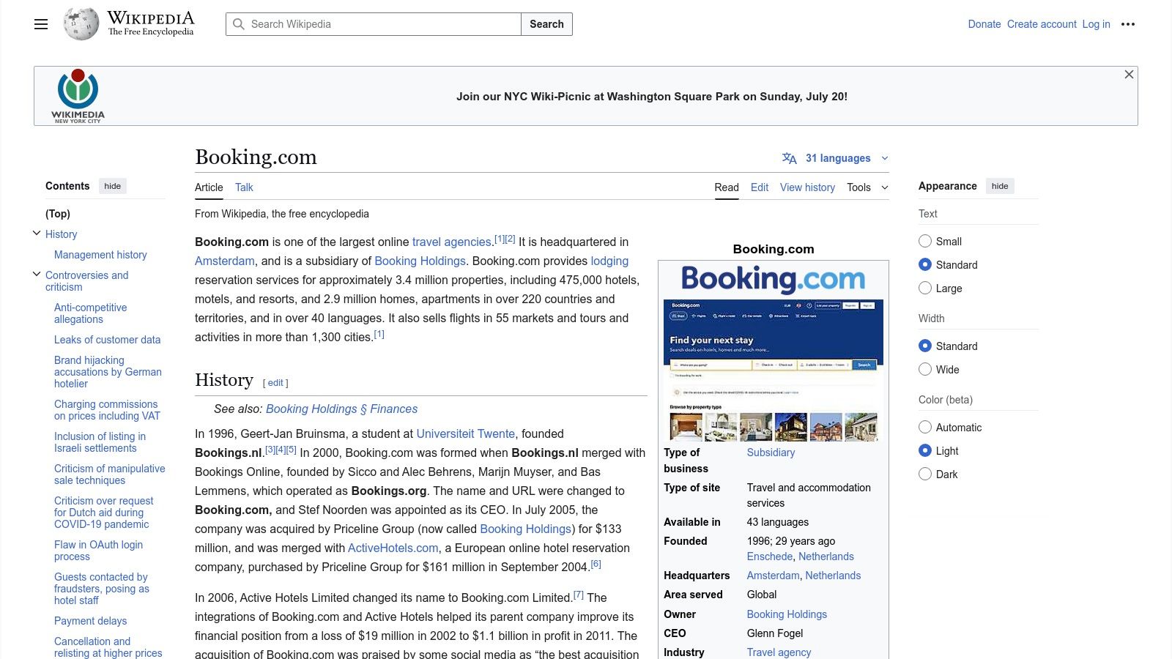
Task: Open Booking Holdings § Finances link
Action: tap(341, 409)
